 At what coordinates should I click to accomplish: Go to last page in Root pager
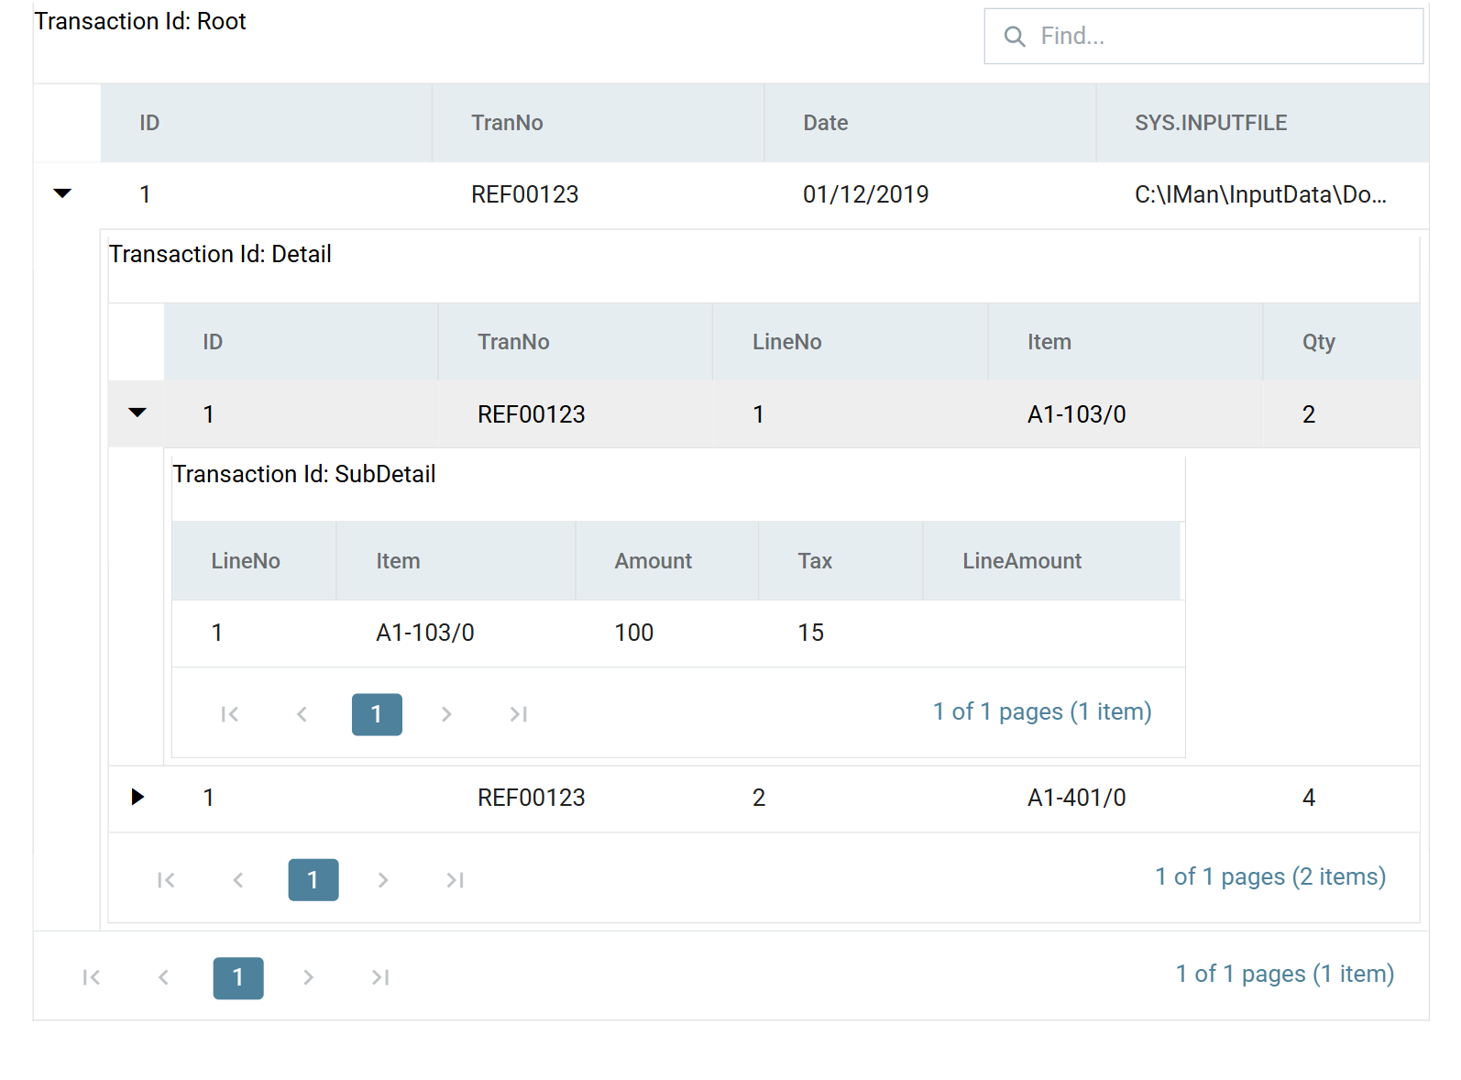380,978
